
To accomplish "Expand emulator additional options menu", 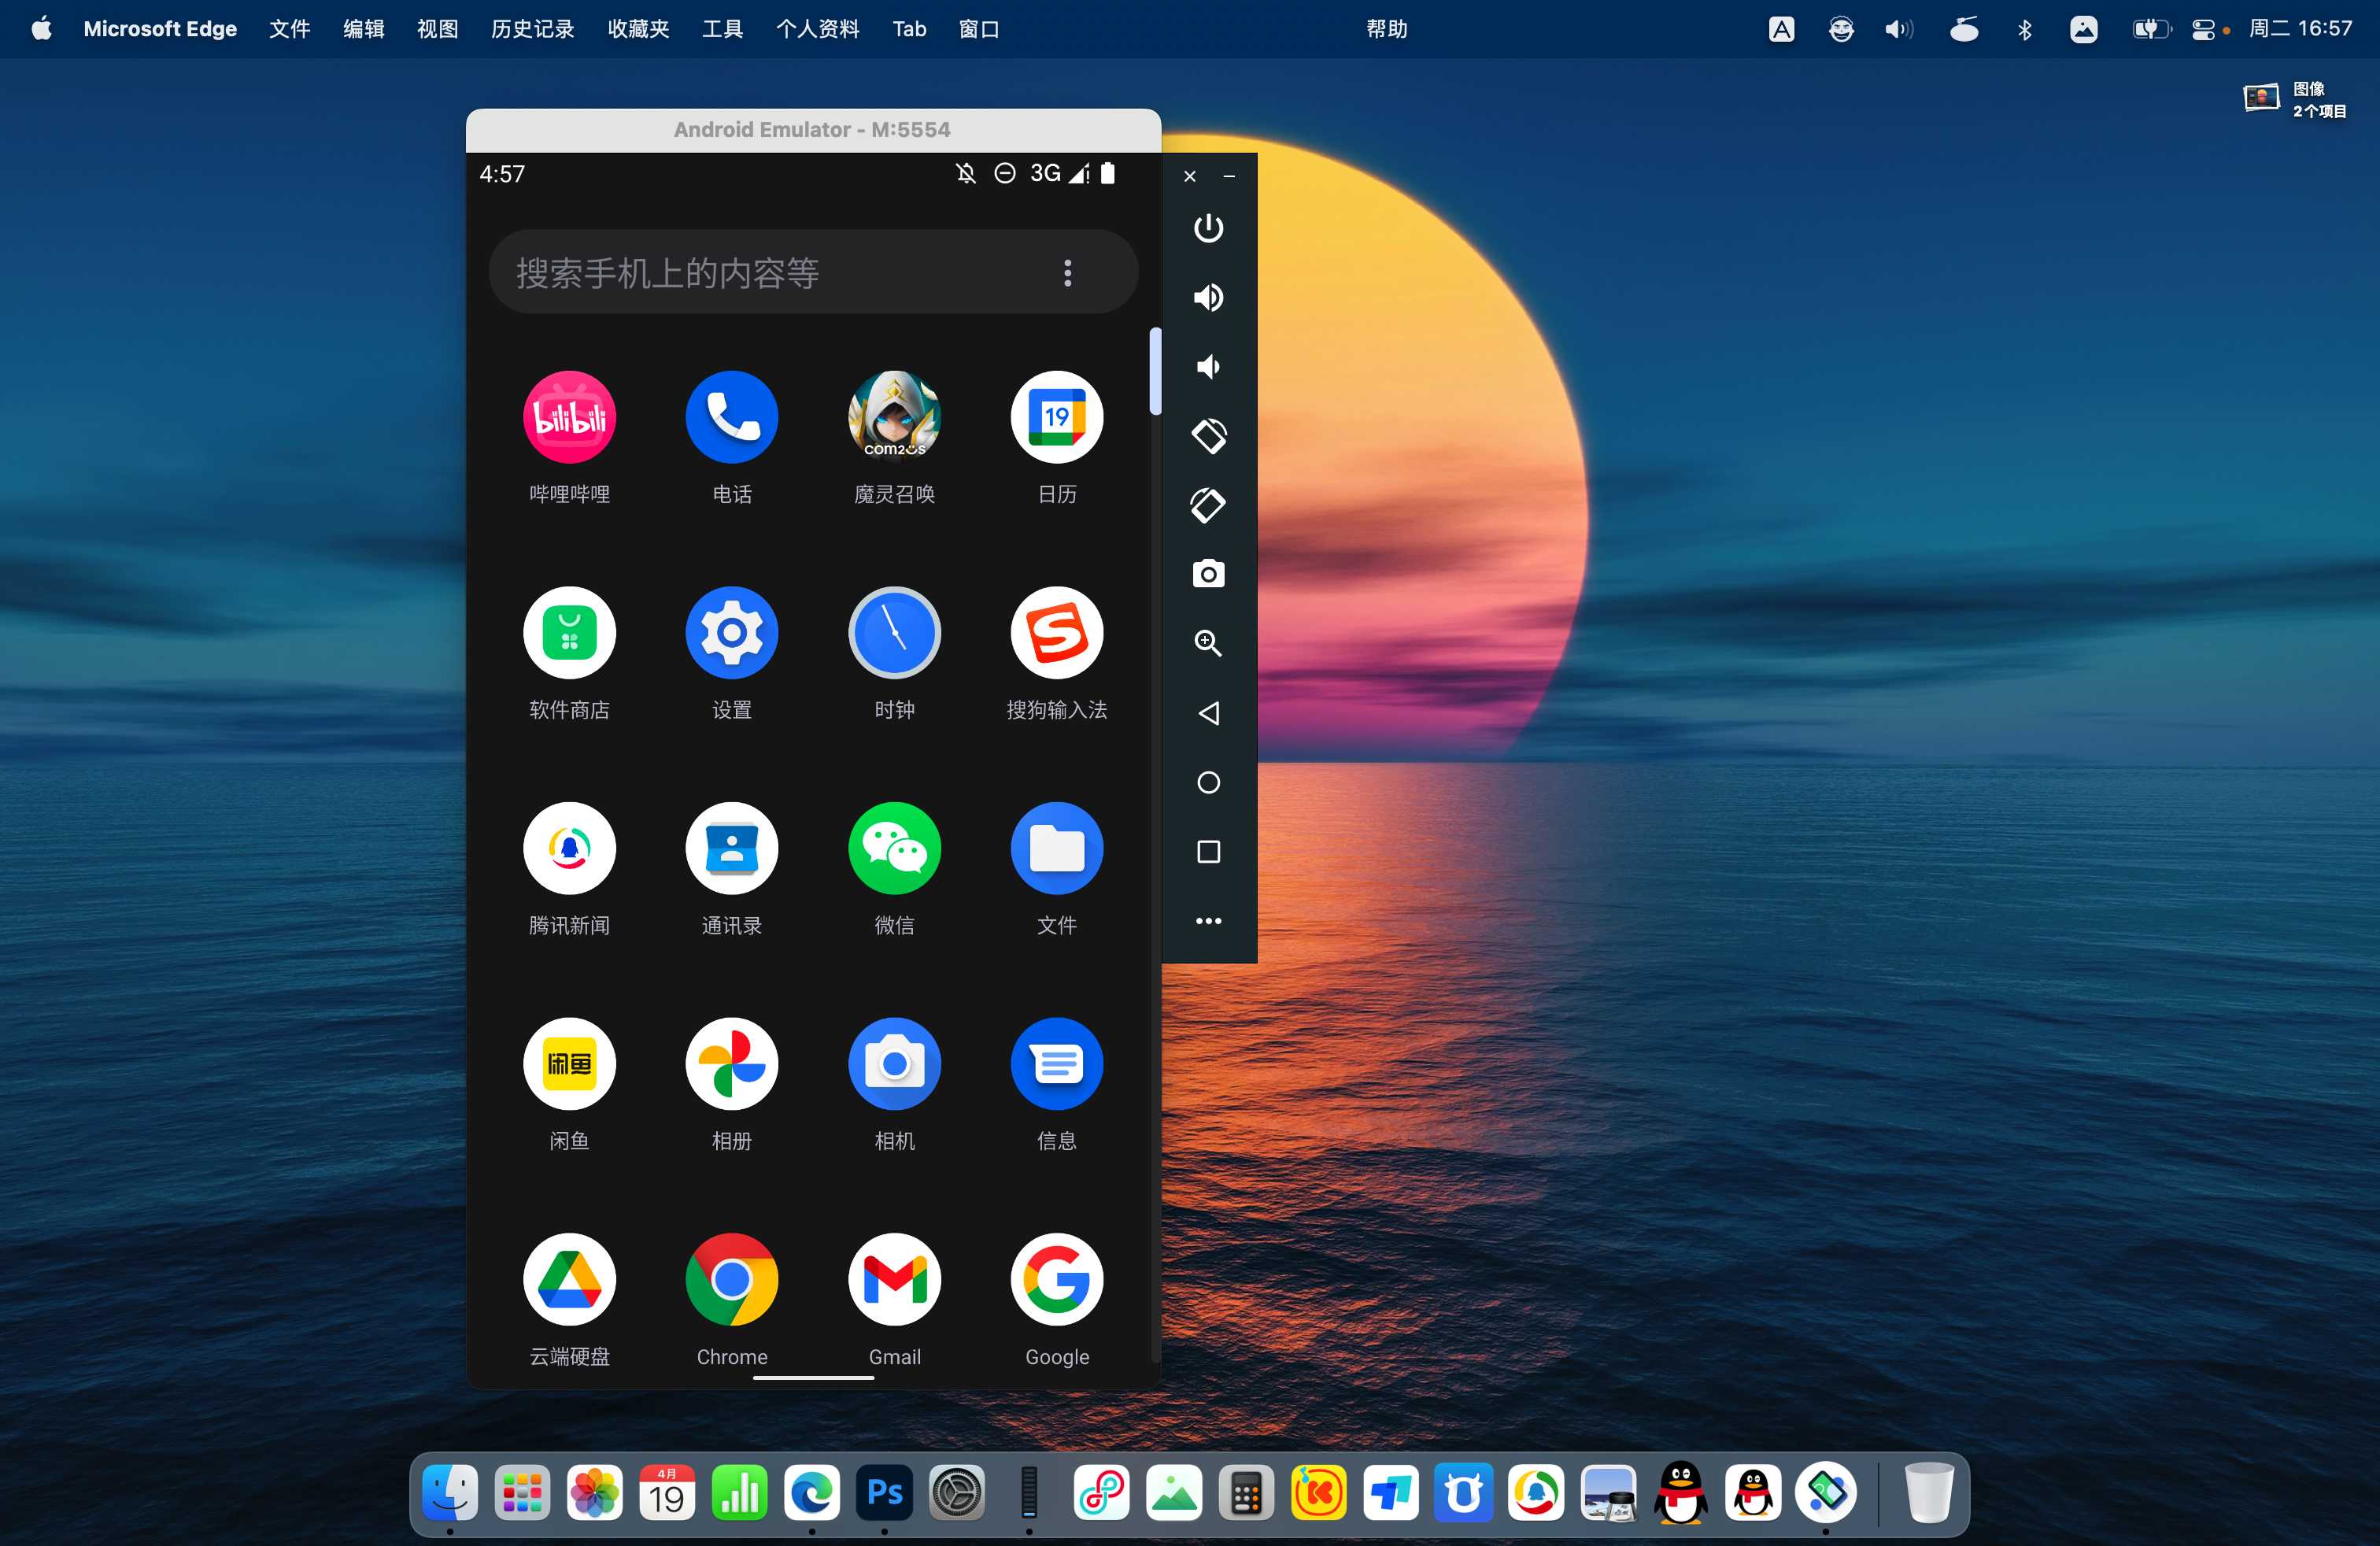I will click(1207, 919).
